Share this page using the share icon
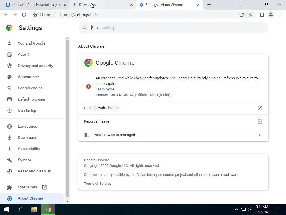Screen dimensions: 286x215 click(x=242, y=15)
